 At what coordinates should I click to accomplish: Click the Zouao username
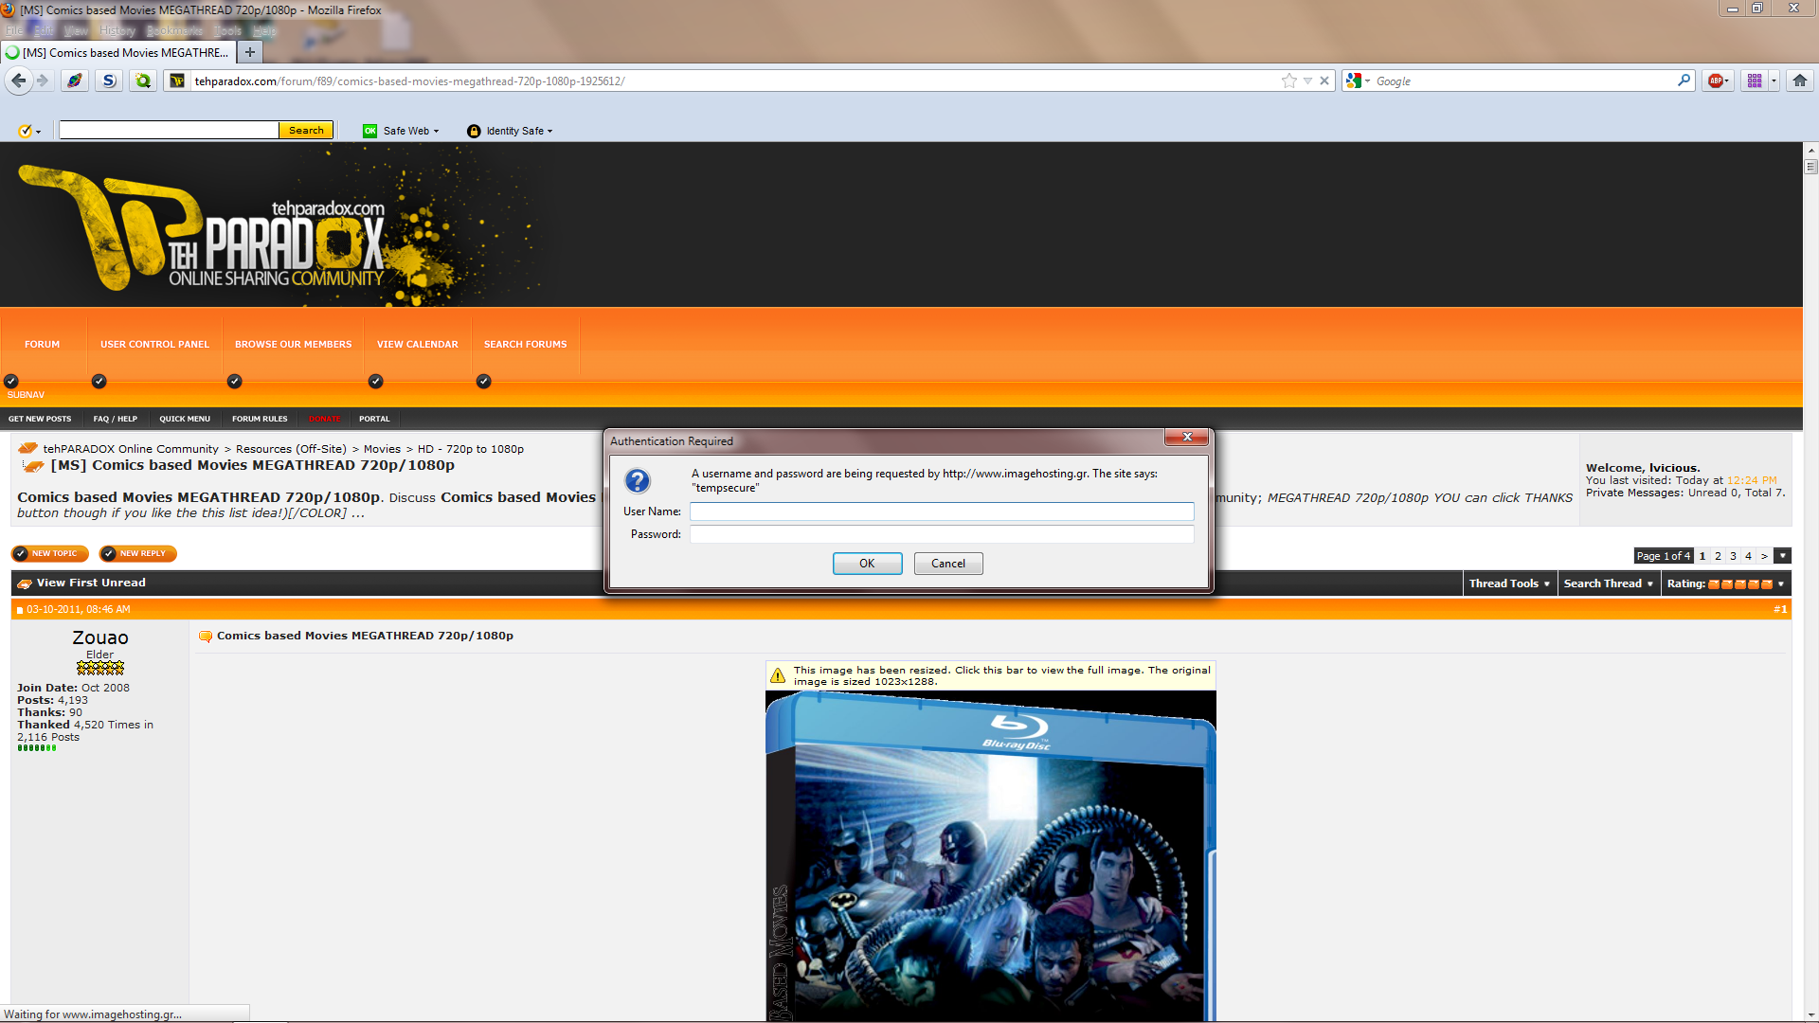[x=99, y=637]
